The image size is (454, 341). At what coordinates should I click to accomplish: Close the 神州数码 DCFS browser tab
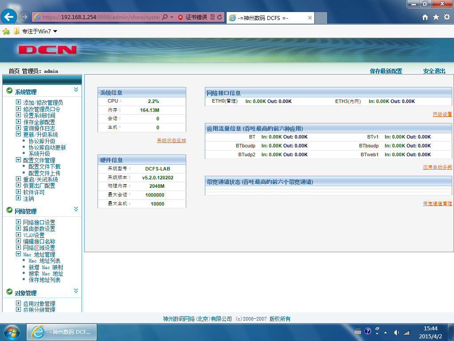(309, 18)
